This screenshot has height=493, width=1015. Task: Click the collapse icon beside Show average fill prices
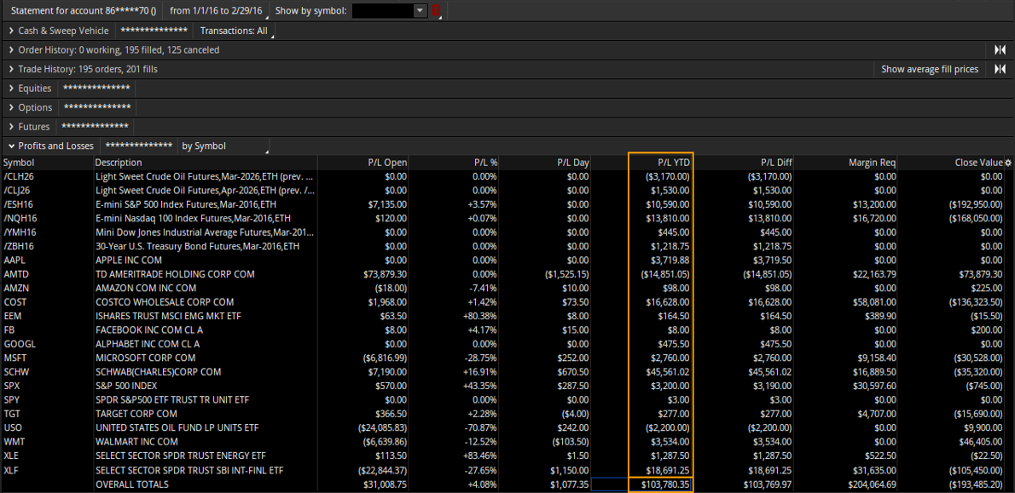(x=1000, y=69)
